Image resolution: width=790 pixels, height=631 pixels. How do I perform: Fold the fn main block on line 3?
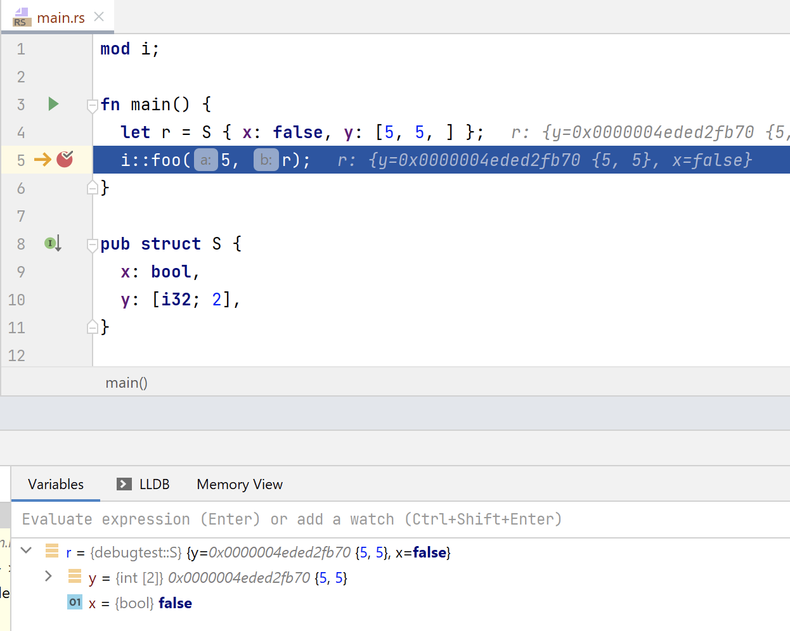pos(93,105)
